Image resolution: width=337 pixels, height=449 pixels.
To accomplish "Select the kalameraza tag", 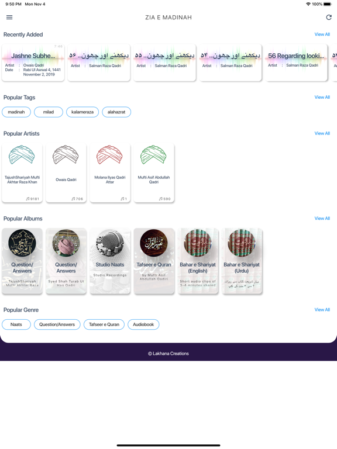I will point(82,112).
